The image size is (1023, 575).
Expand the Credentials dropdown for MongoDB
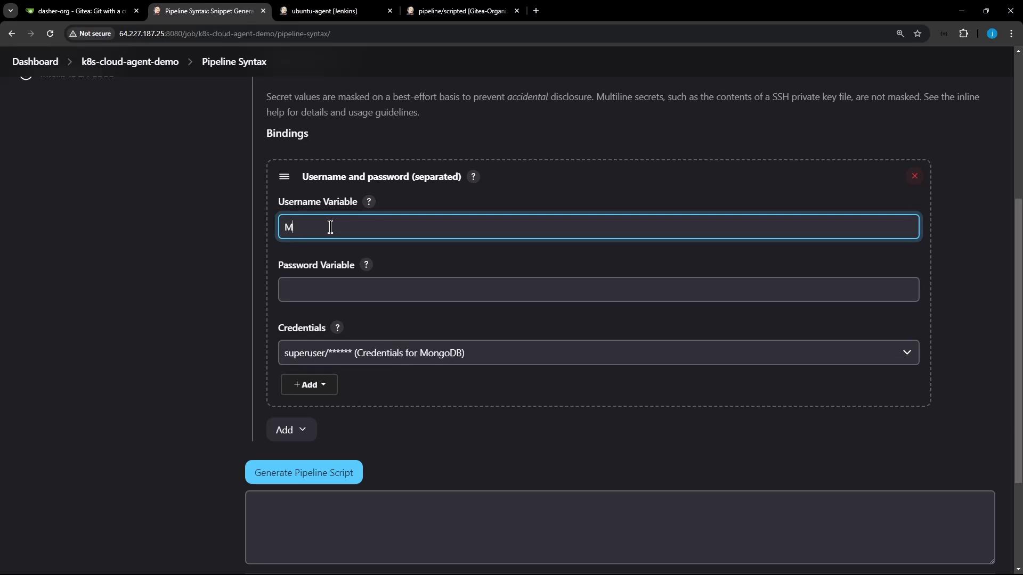[x=598, y=352]
